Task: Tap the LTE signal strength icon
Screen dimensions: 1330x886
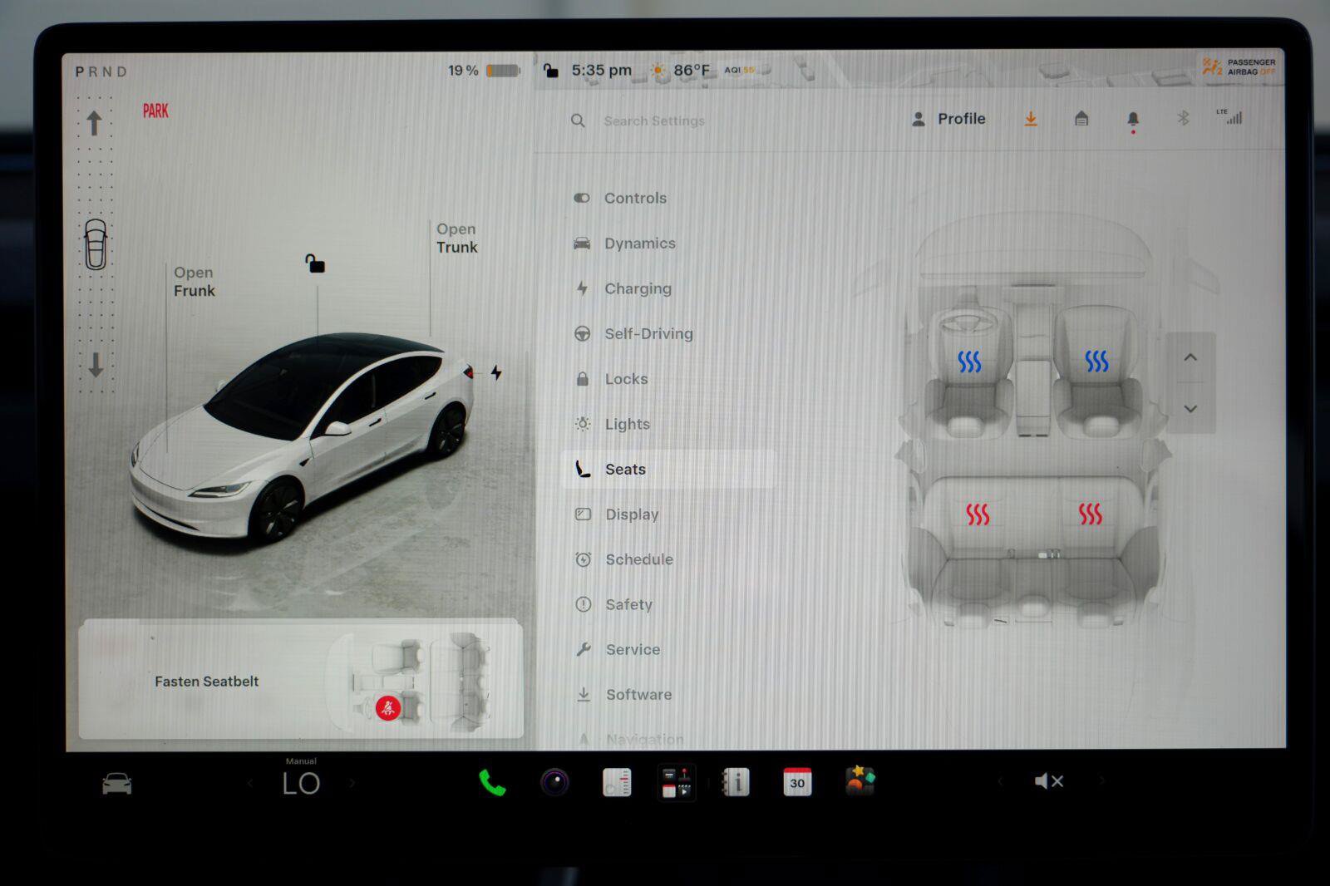Action: pyautogui.click(x=1229, y=116)
